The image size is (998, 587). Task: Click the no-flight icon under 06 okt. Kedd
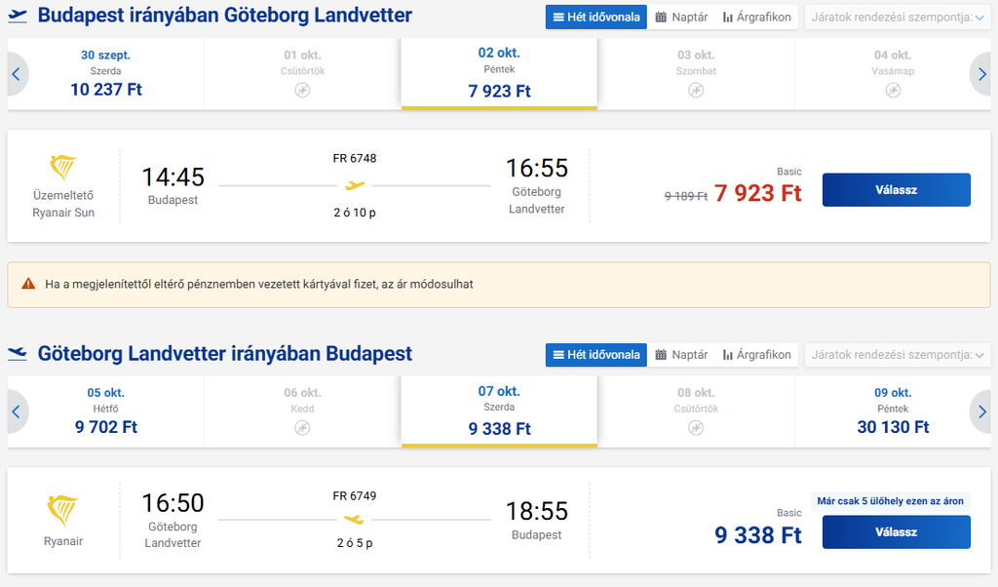302,428
